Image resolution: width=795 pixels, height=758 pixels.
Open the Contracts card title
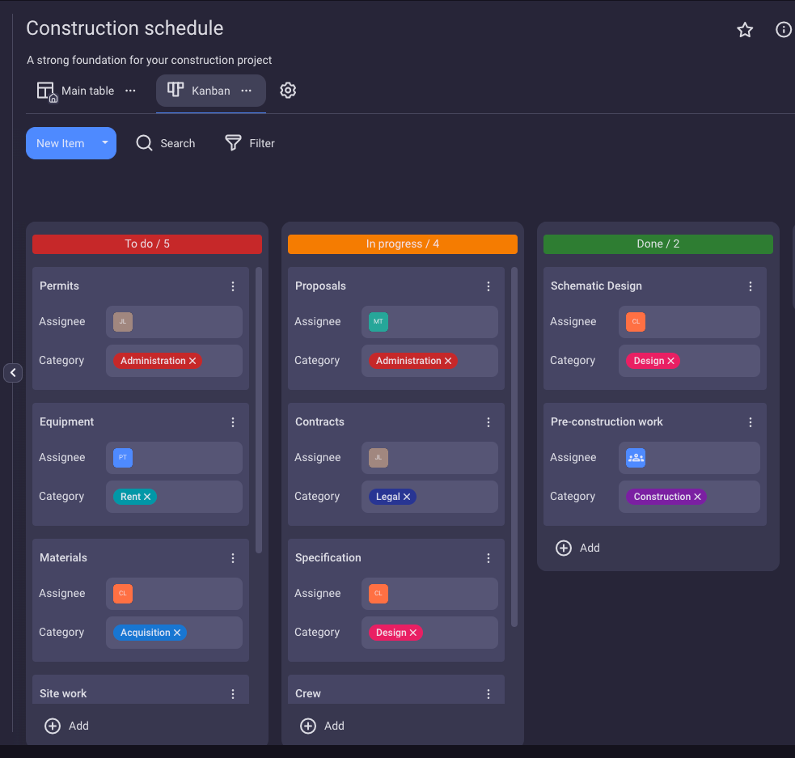319,421
